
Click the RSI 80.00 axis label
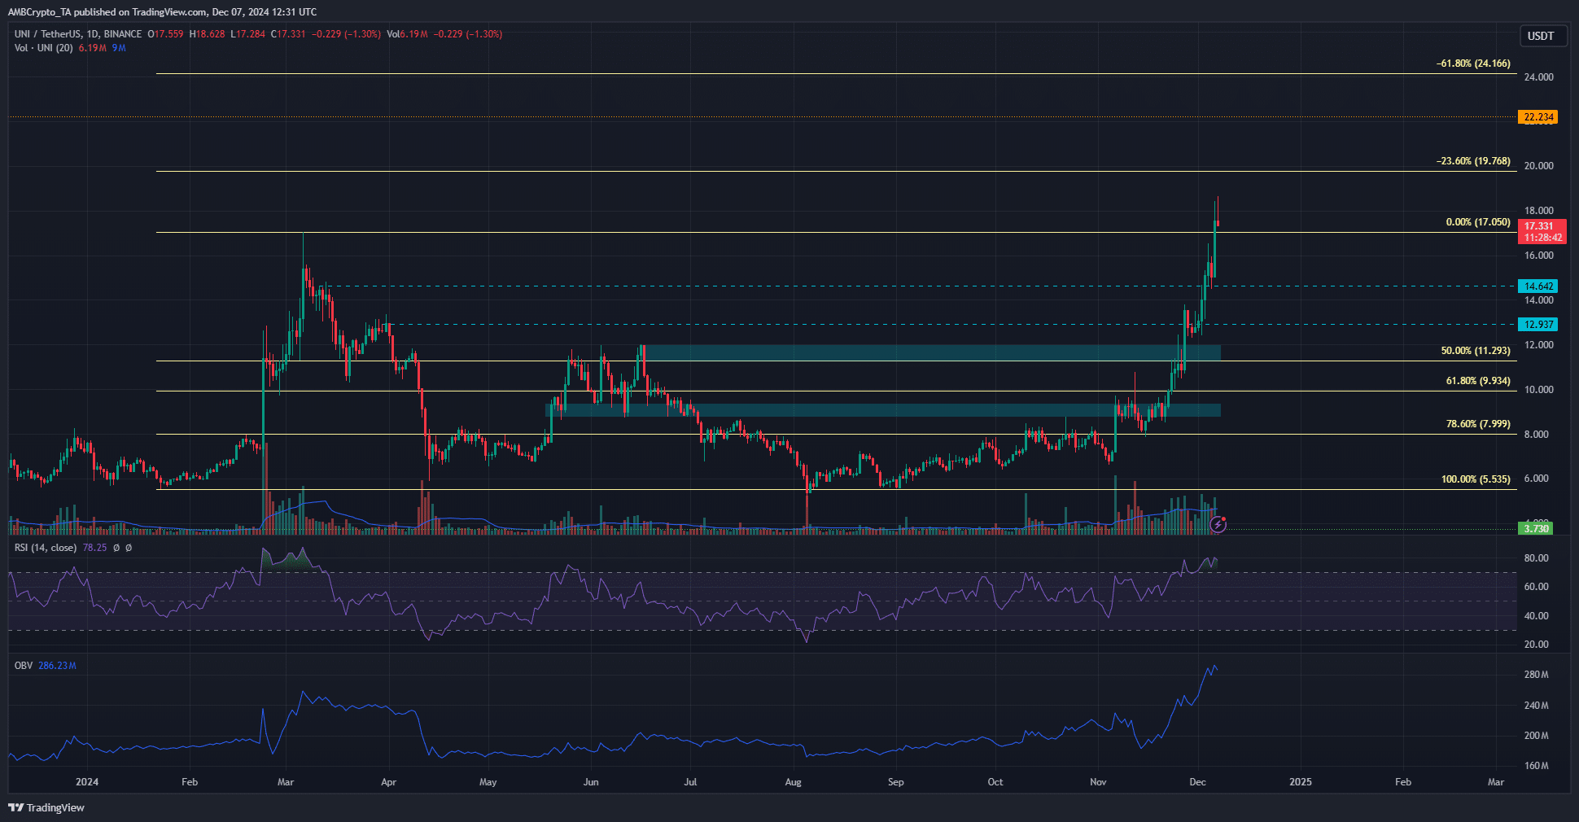click(x=1536, y=558)
